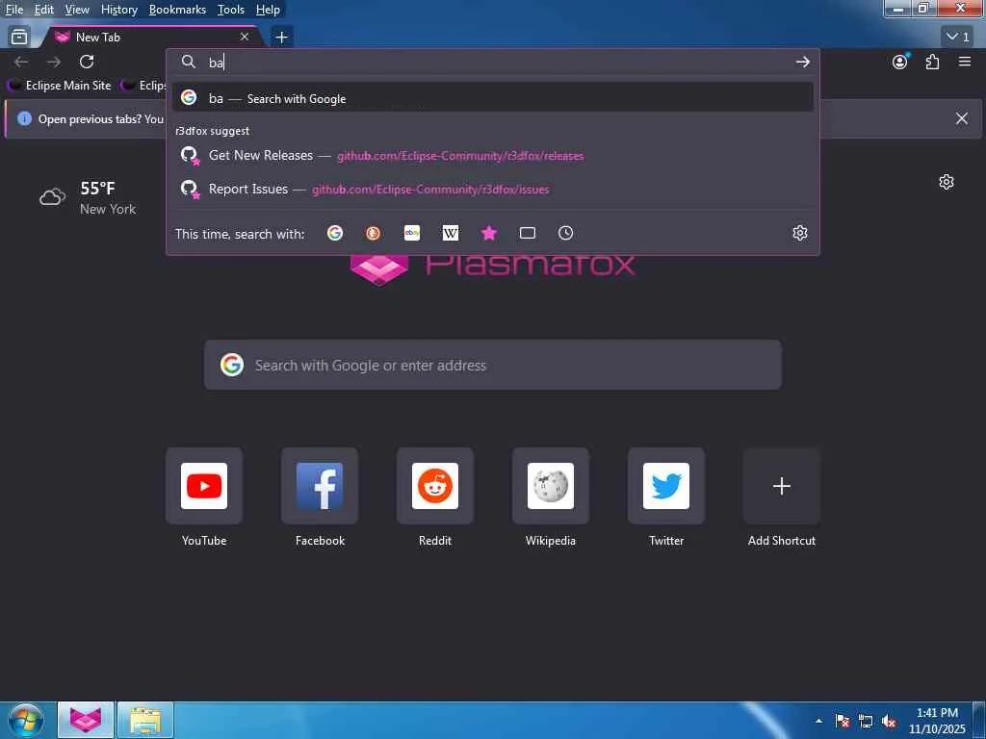Open the hamburger application menu
Viewport: 986px width, 739px height.
(x=965, y=62)
